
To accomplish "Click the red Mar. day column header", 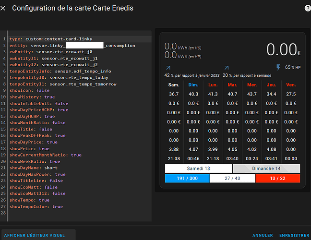I will pos(232,85).
